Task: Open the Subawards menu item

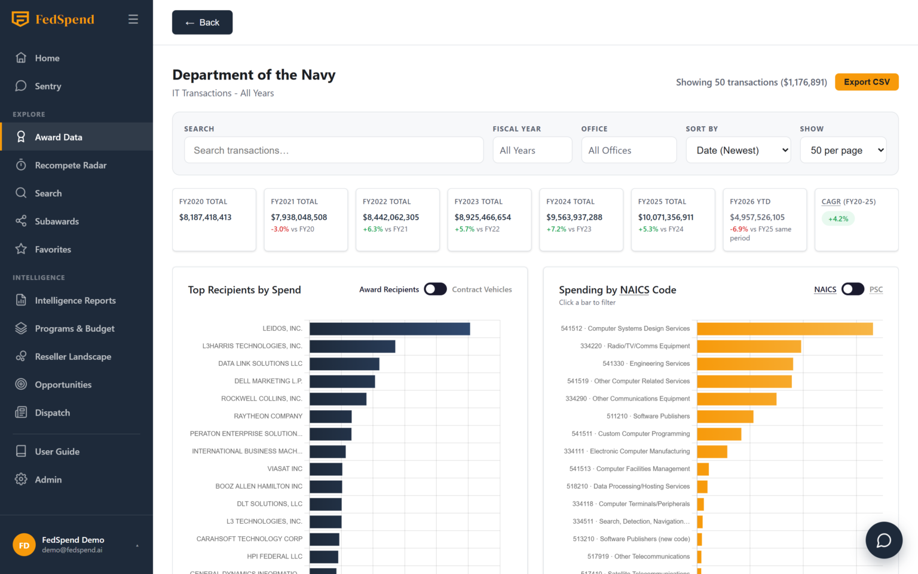Action: (76, 221)
